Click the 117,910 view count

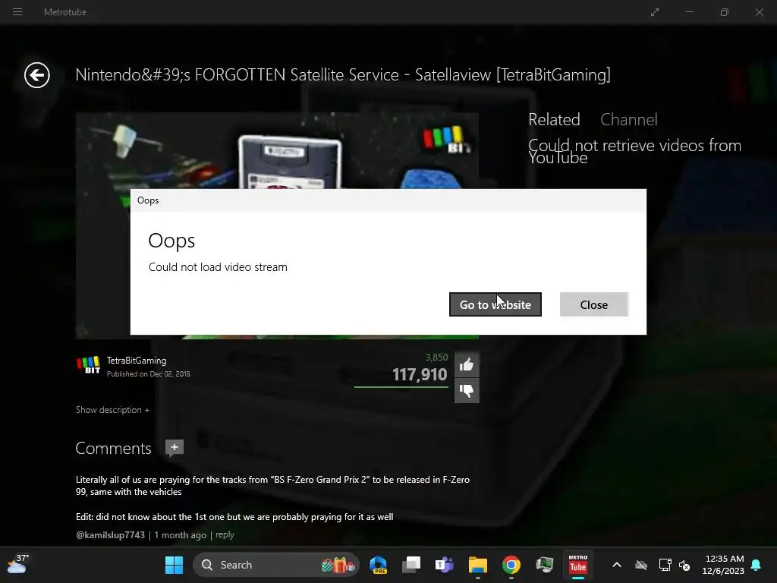point(420,374)
